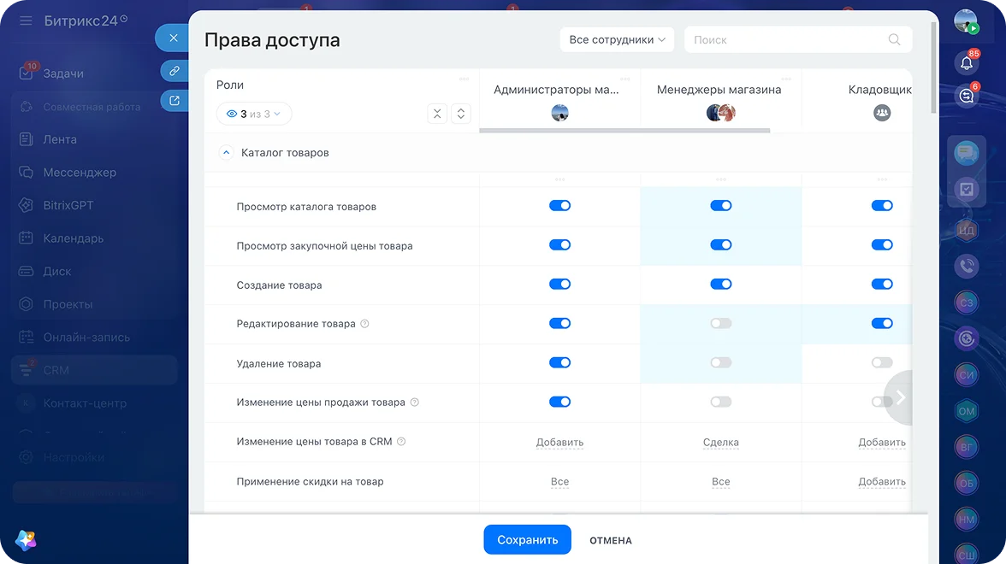Close the access rights slider panel
This screenshot has width=1006, height=564.
173,38
